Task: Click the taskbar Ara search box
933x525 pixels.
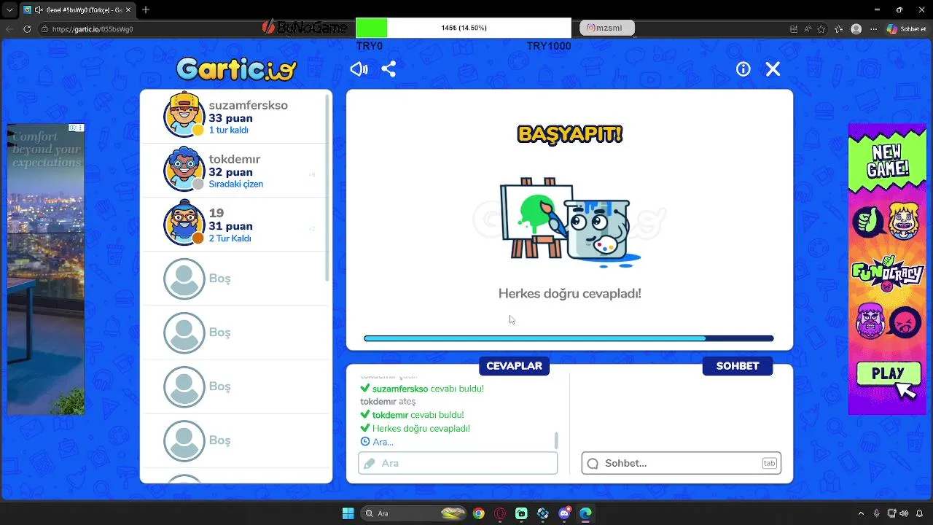Action: [413, 513]
